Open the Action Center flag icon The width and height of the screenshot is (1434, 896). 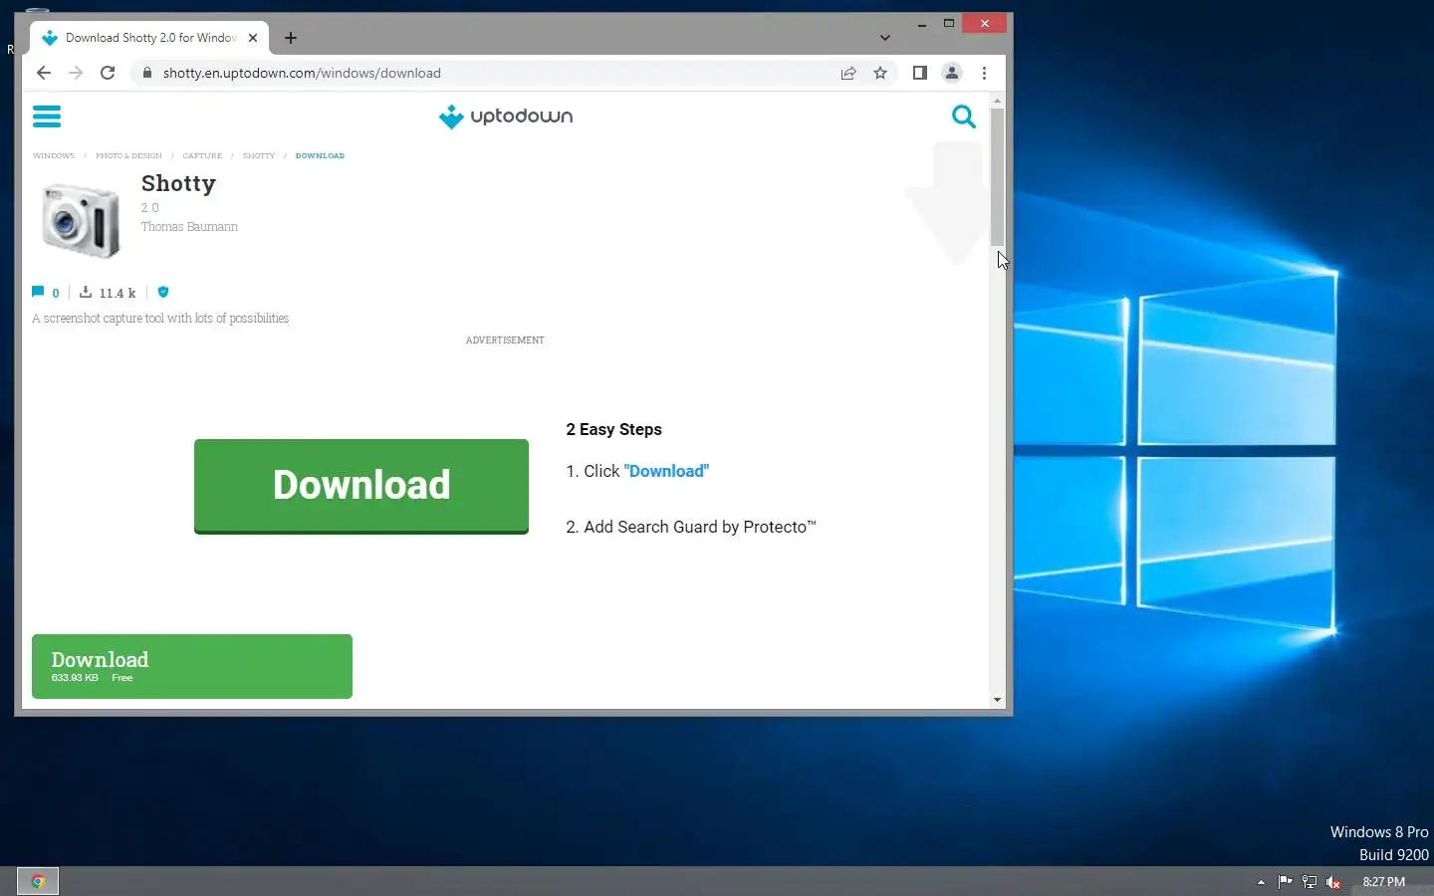pos(1285,882)
